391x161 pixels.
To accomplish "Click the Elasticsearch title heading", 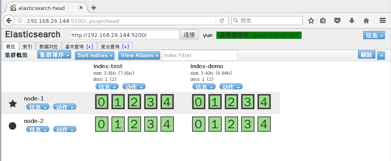I will click(x=33, y=35).
